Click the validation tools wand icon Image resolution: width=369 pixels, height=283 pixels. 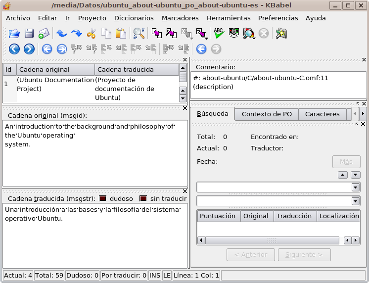(x=281, y=33)
